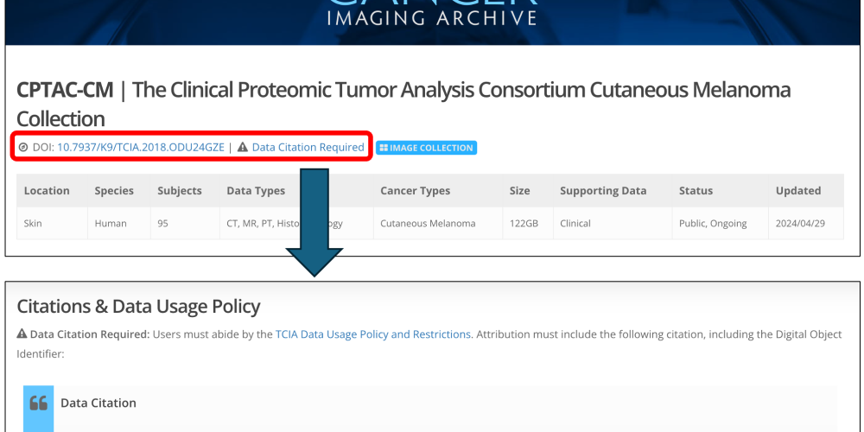Click the Public, Ongoing status cell

721,223
